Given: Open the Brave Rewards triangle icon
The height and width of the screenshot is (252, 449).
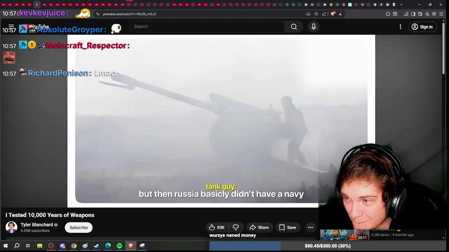Looking at the screenshot, I should [340, 14].
